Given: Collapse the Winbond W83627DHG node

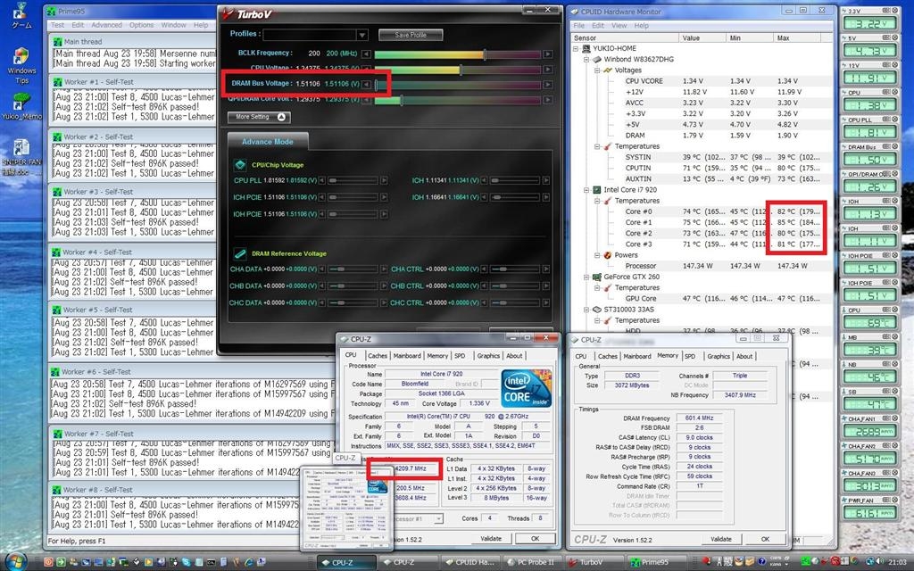Looking at the screenshot, I should point(586,60).
